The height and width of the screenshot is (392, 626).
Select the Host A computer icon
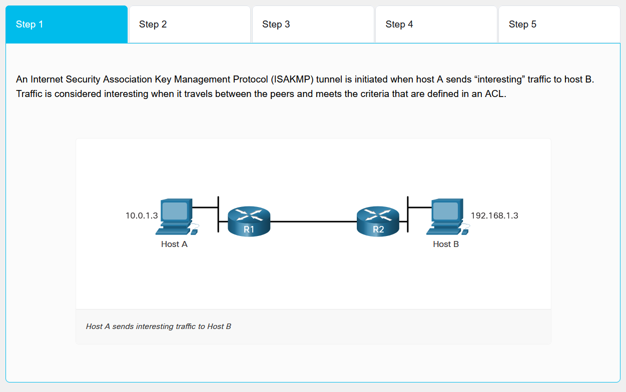[175, 217]
